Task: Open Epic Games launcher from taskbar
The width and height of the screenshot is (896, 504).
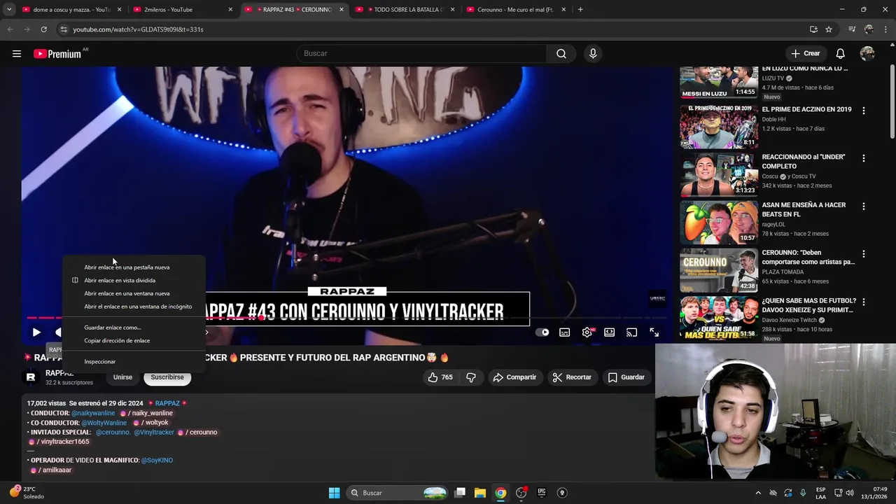Action: click(x=541, y=493)
